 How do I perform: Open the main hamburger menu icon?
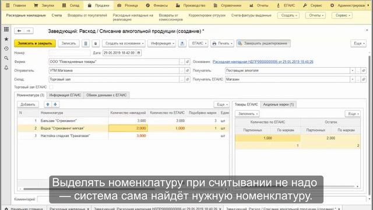[x=8, y=5]
